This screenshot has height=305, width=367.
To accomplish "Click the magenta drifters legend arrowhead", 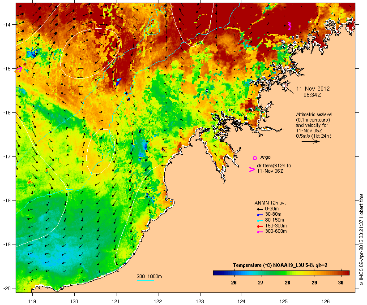I will tap(252, 170).
